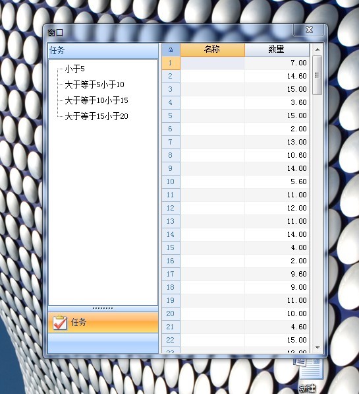
Task: Select row header number 12
Action: [x=171, y=208]
